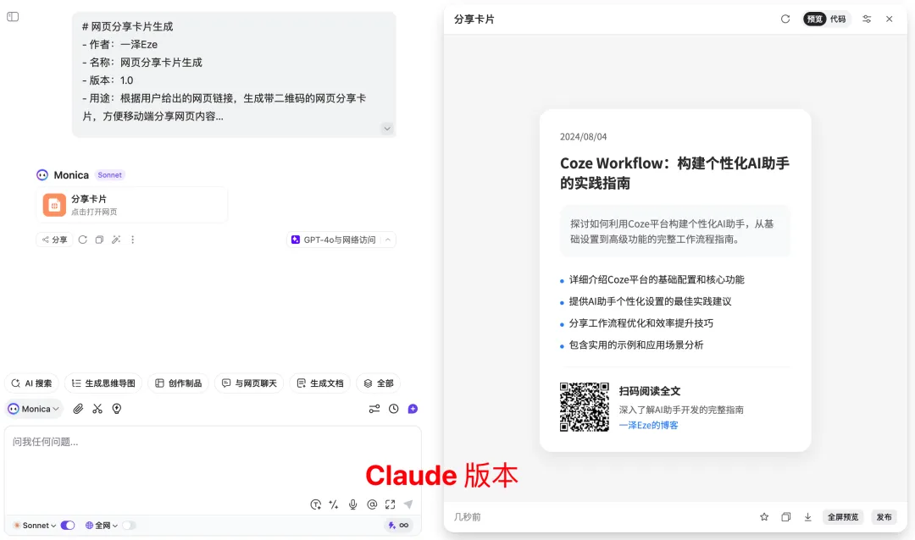Select the 生成思维导图 quick action

pyautogui.click(x=103, y=383)
